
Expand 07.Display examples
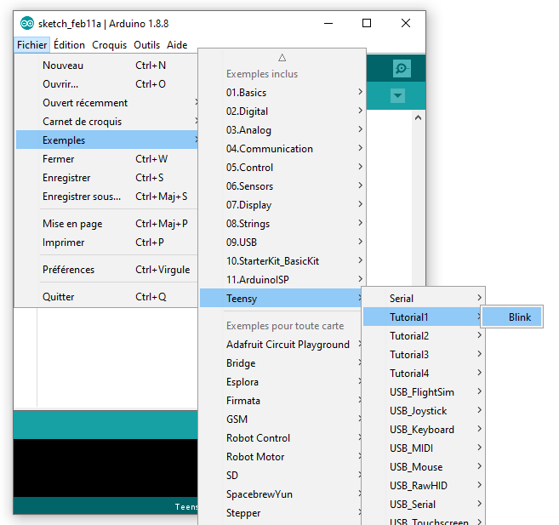click(x=282, y=205)
